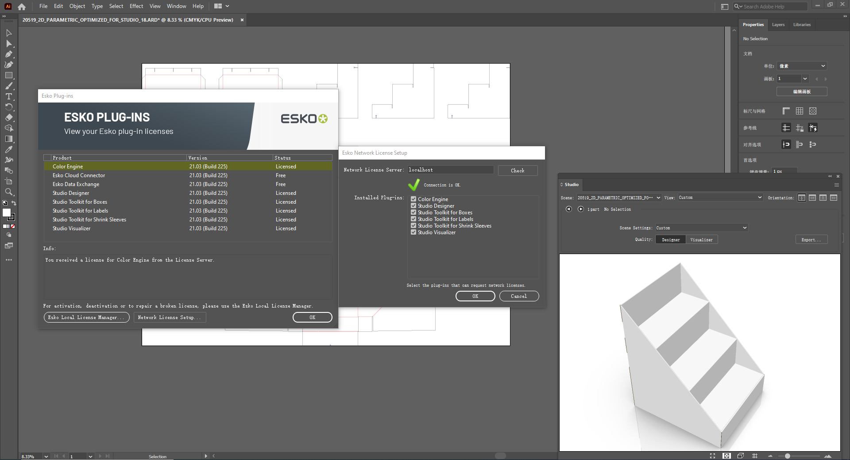Select the Eraser tool

coord(8,118)
